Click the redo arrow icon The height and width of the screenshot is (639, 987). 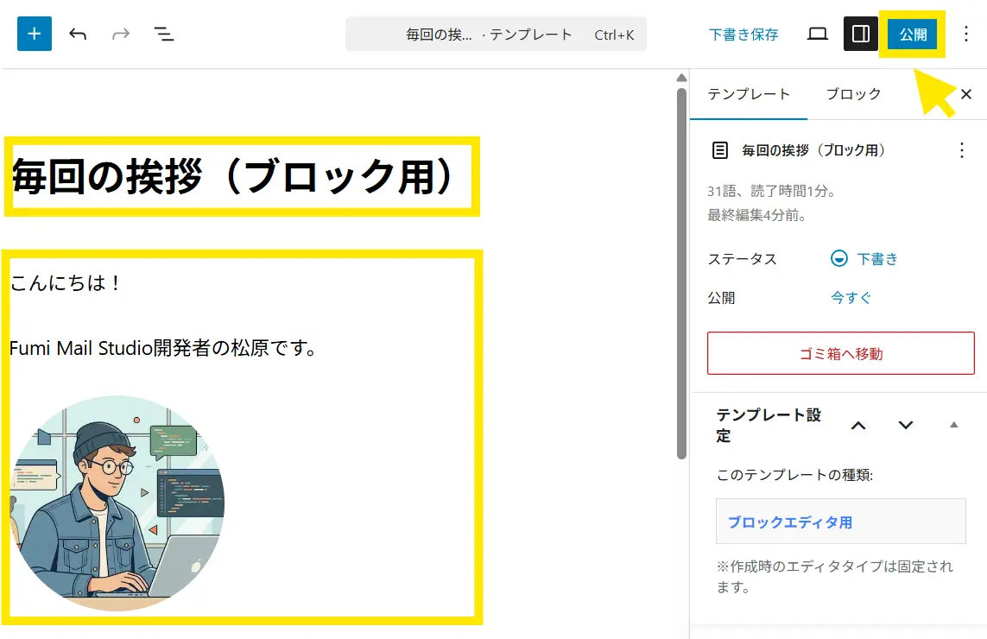121,35
